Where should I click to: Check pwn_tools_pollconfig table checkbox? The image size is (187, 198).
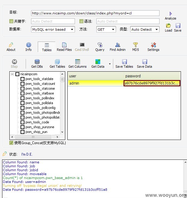(22, 108)
